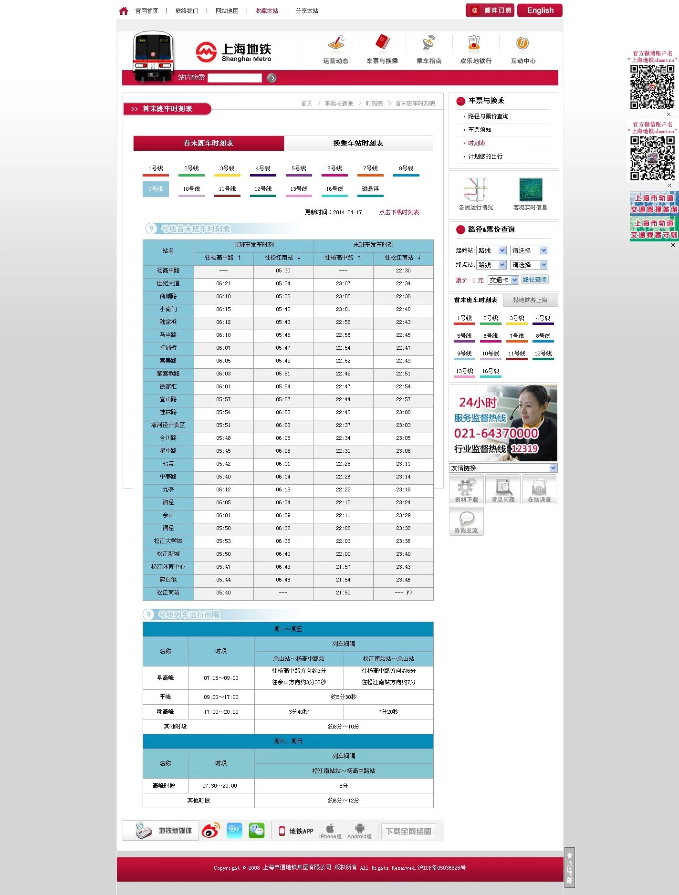This screenshot has width=679, height=895.
Task: Click 下载全网络图 button
Action: (408, 831)
